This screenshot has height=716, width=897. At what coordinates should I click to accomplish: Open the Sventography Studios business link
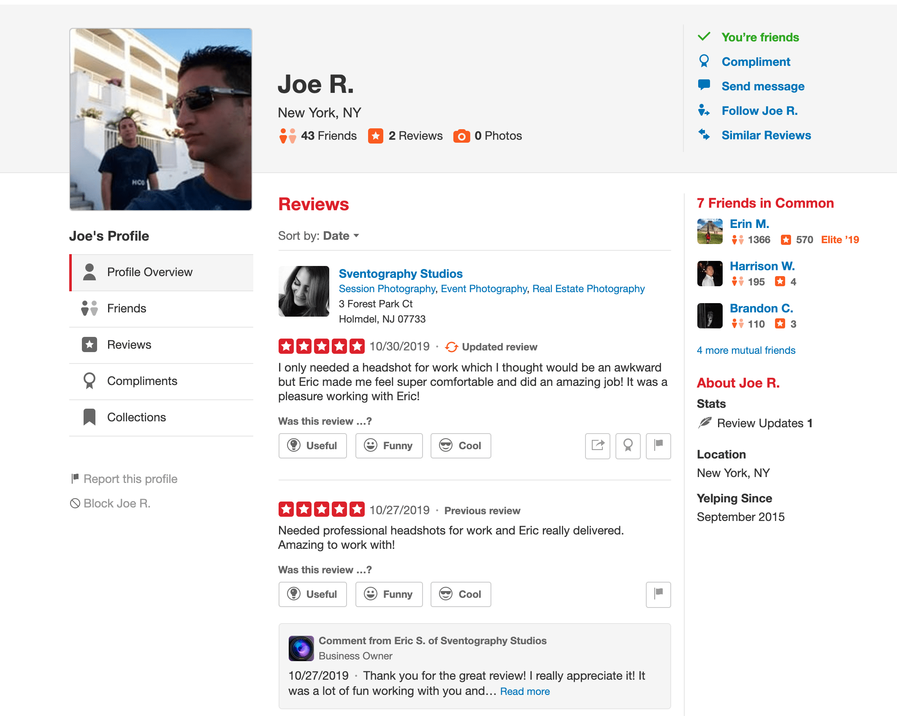(401, 274)
